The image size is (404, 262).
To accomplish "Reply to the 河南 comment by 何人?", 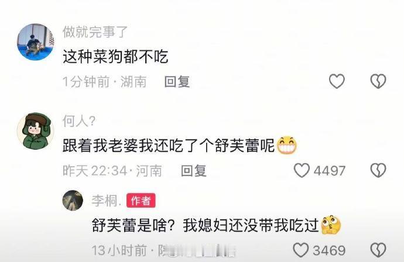I will (194, 171).
